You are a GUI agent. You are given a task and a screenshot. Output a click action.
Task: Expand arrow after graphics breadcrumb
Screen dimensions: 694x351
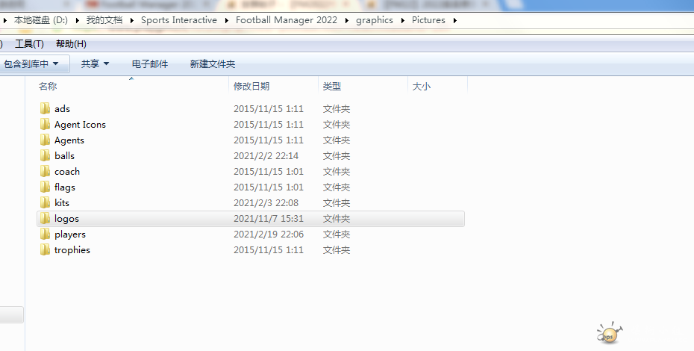click(x=402, y=20)
